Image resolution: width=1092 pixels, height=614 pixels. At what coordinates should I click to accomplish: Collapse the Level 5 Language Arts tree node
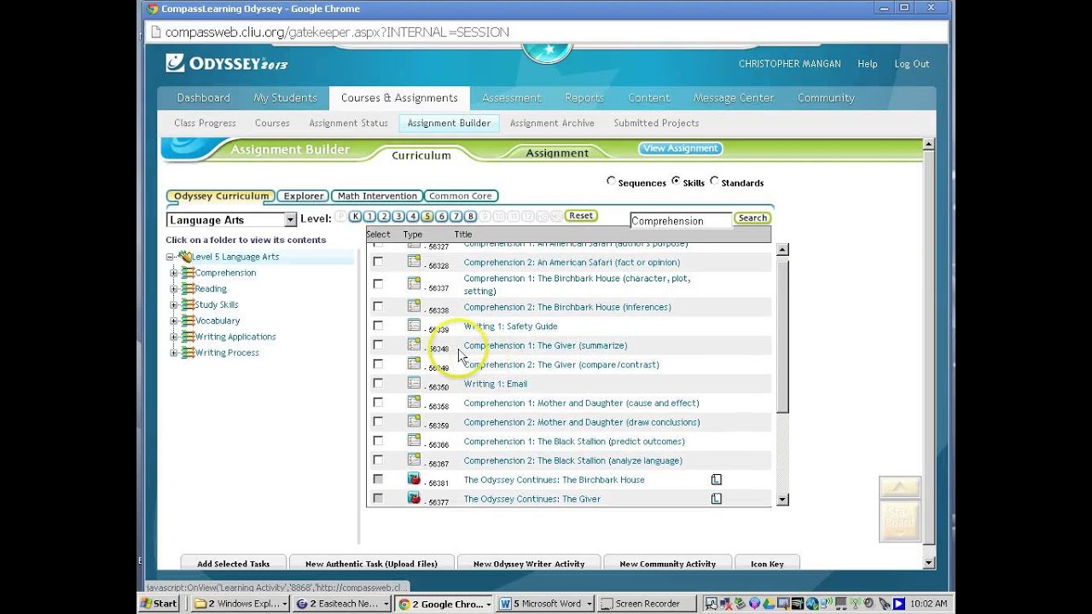pos(170,257)
